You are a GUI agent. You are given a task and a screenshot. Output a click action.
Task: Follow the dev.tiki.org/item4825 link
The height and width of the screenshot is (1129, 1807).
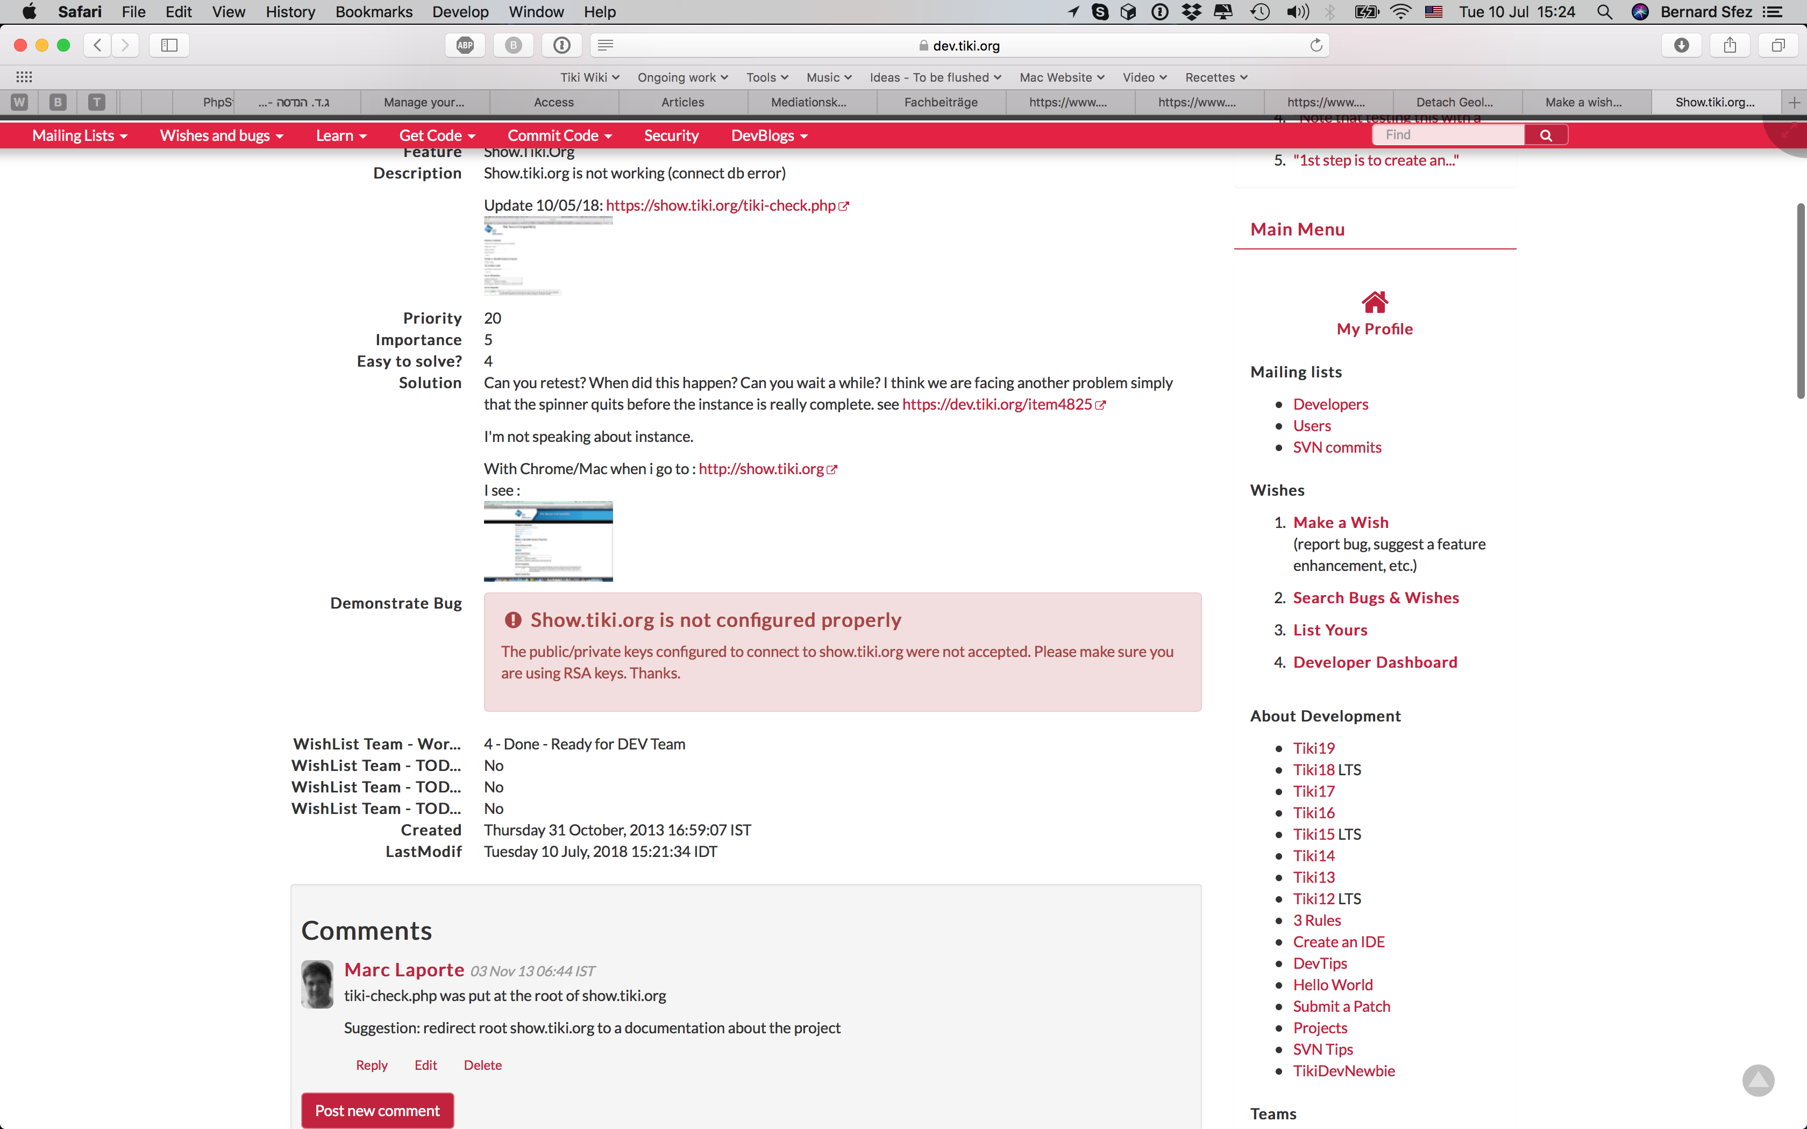click(1004, 404)
